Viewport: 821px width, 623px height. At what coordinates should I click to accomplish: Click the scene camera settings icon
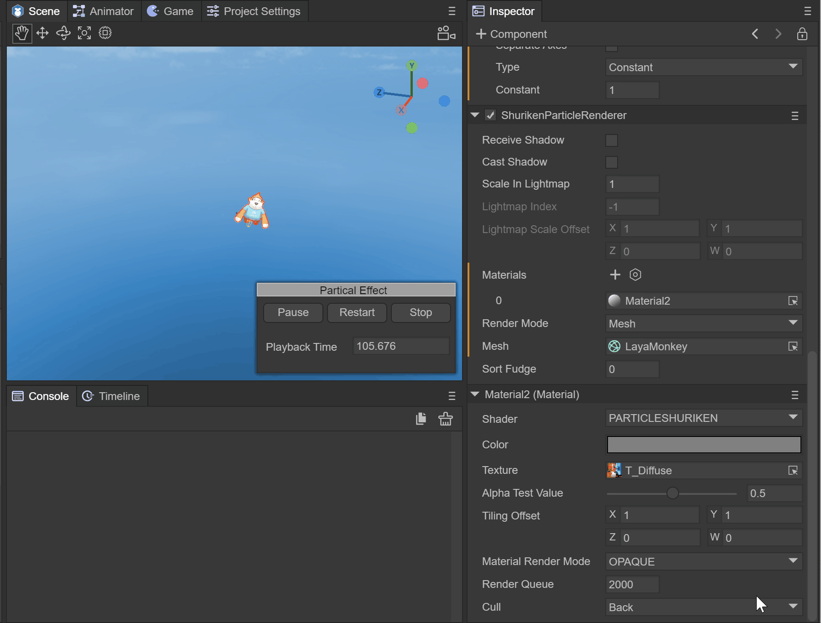tap(446, 33)
